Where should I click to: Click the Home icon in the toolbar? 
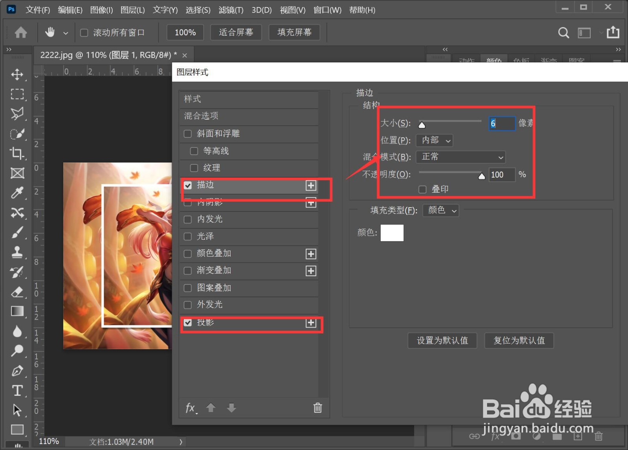pyautogui.click(x=20, y=33)
